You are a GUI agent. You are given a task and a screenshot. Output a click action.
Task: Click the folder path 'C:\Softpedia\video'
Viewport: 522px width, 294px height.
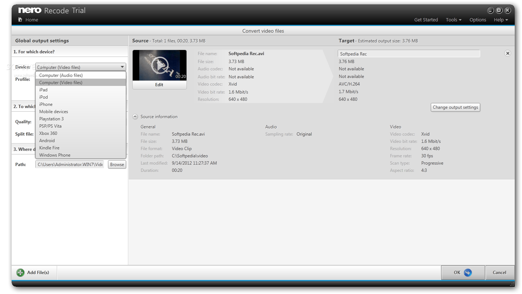[x=190, y=156]
